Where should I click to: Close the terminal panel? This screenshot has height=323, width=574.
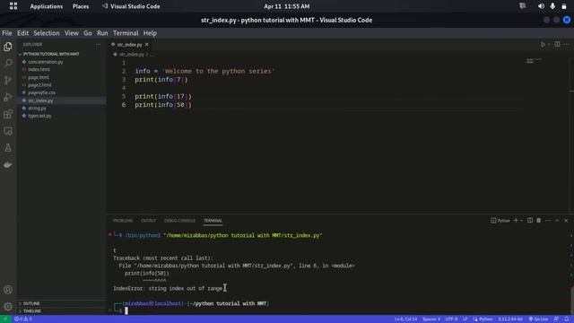click(566, 221)
